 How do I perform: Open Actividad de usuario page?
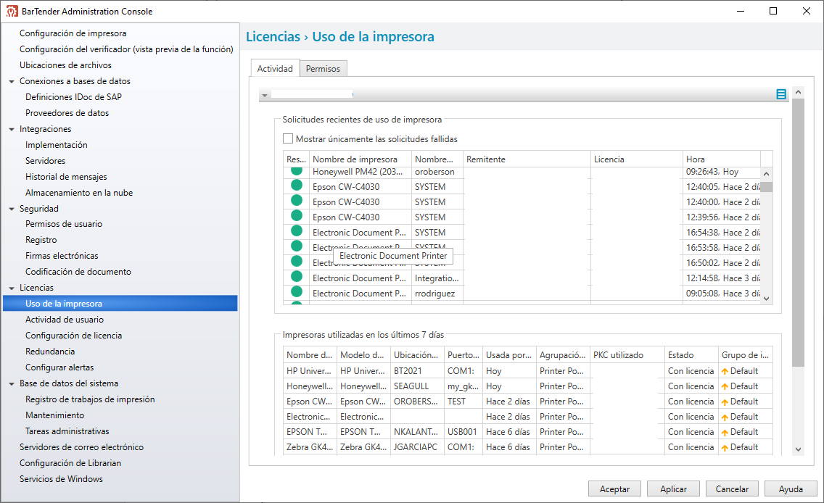click(x=65, y=319)
